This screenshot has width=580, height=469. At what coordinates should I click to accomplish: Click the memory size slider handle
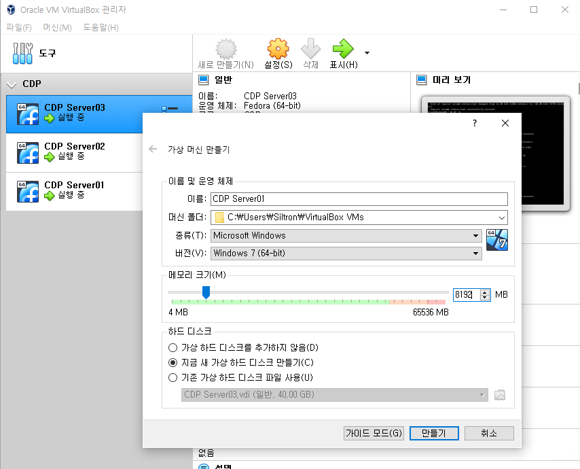206,292
